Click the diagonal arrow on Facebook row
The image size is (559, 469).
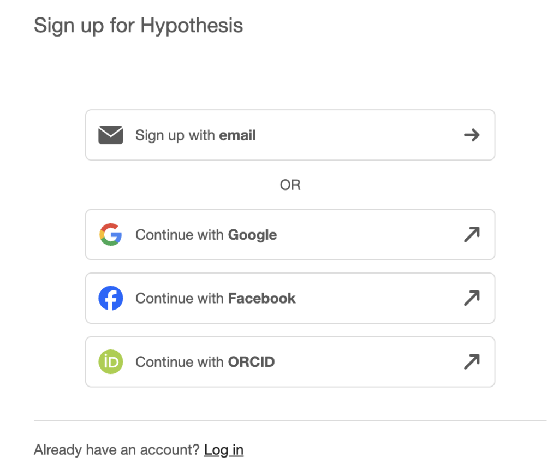click(x=472, y=298)
